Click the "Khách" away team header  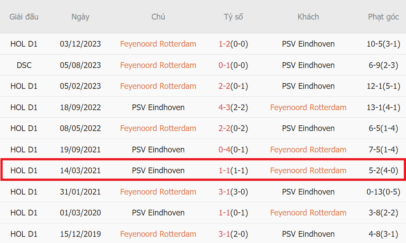point(308,17)
